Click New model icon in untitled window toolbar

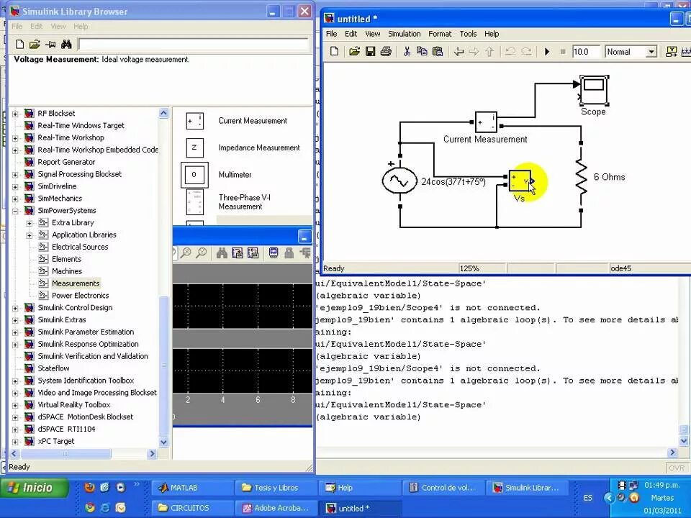coord(334,52)
